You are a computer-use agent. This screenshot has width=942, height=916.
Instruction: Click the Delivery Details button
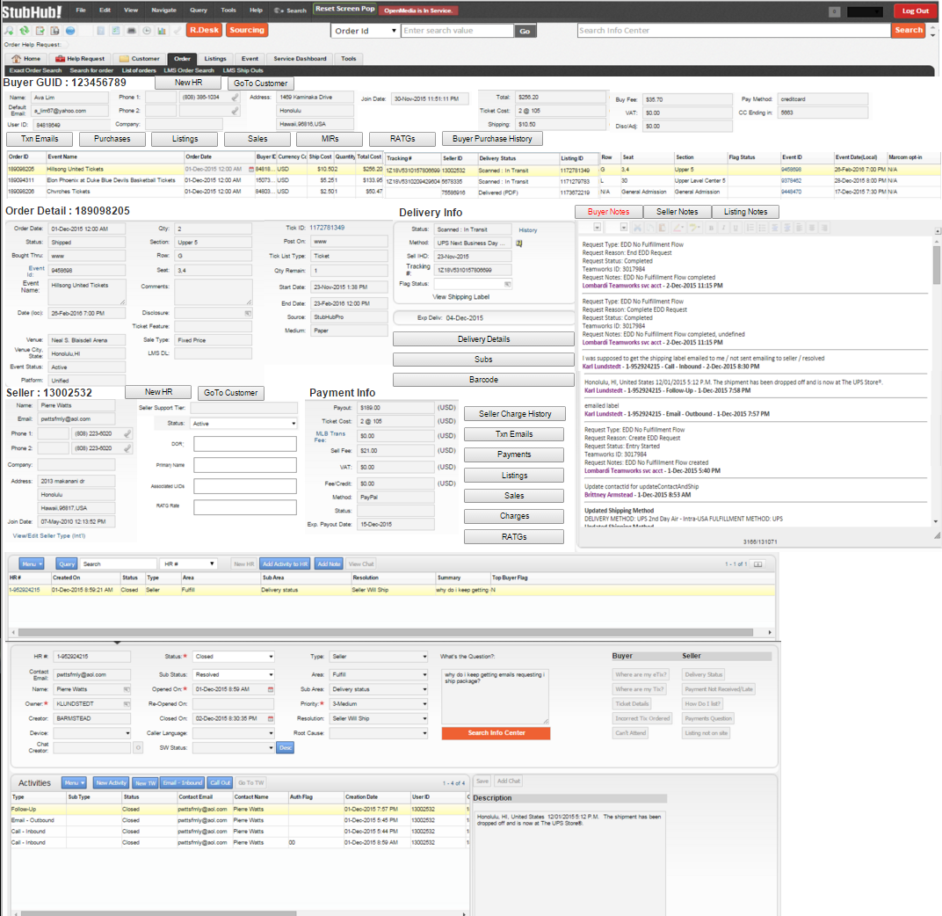coord(483,339)
